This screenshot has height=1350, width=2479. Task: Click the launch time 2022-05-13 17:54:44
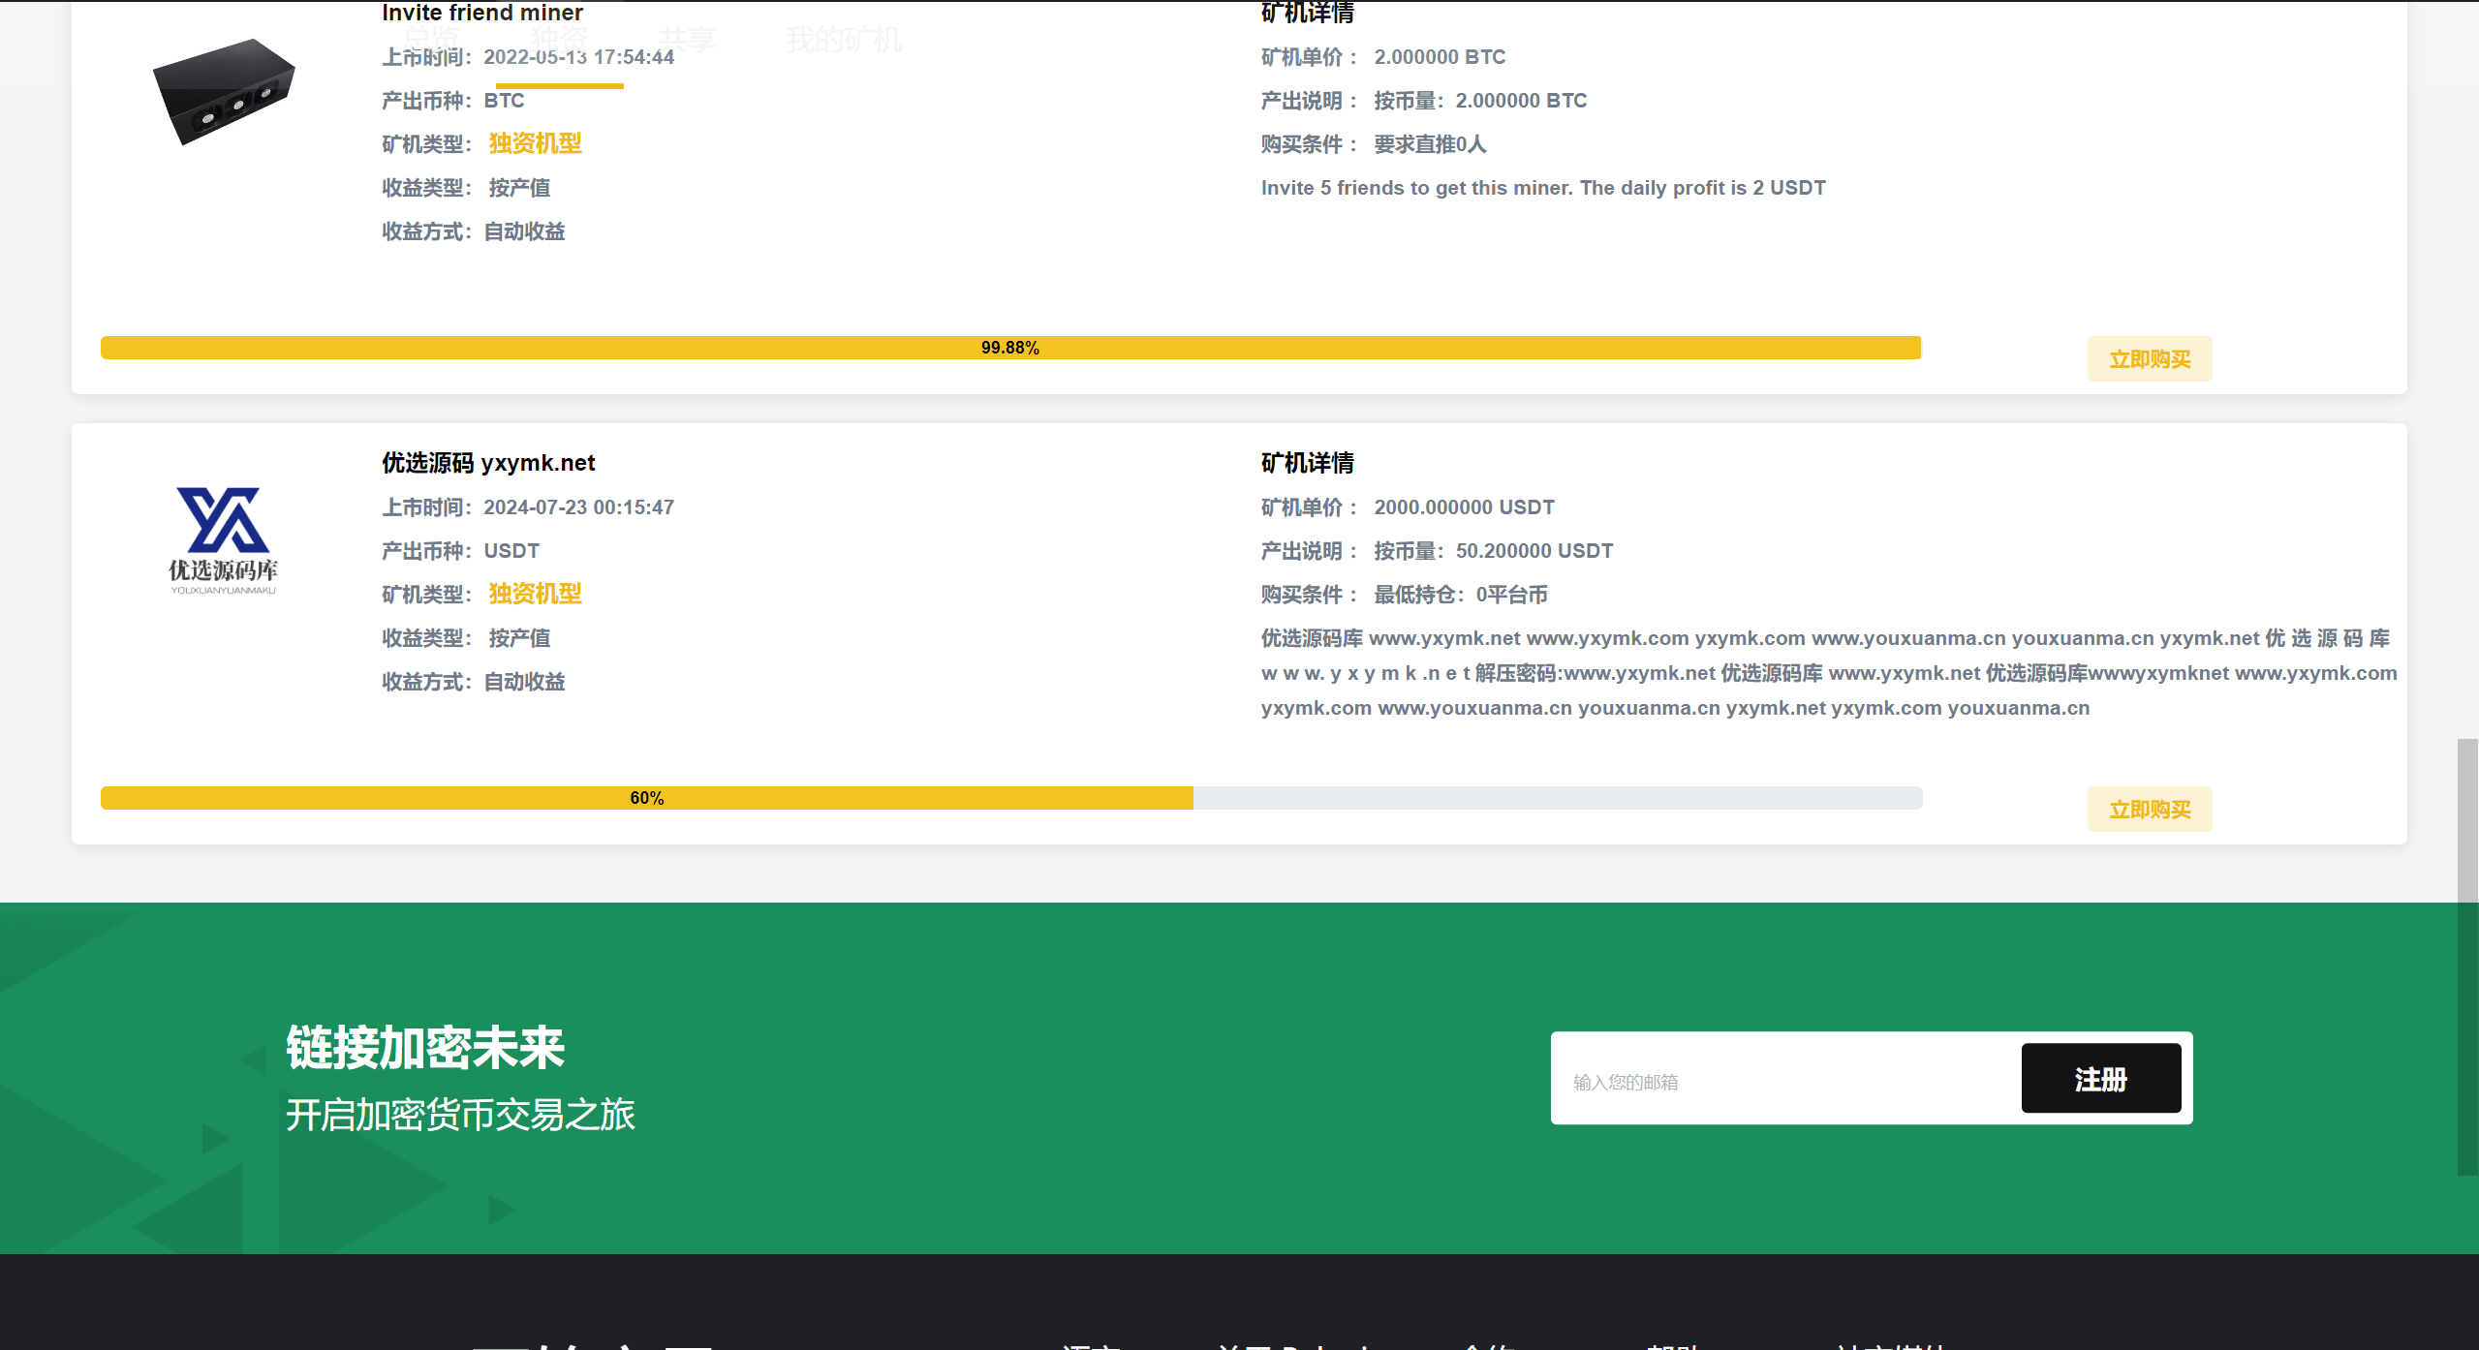click(578, 57)
